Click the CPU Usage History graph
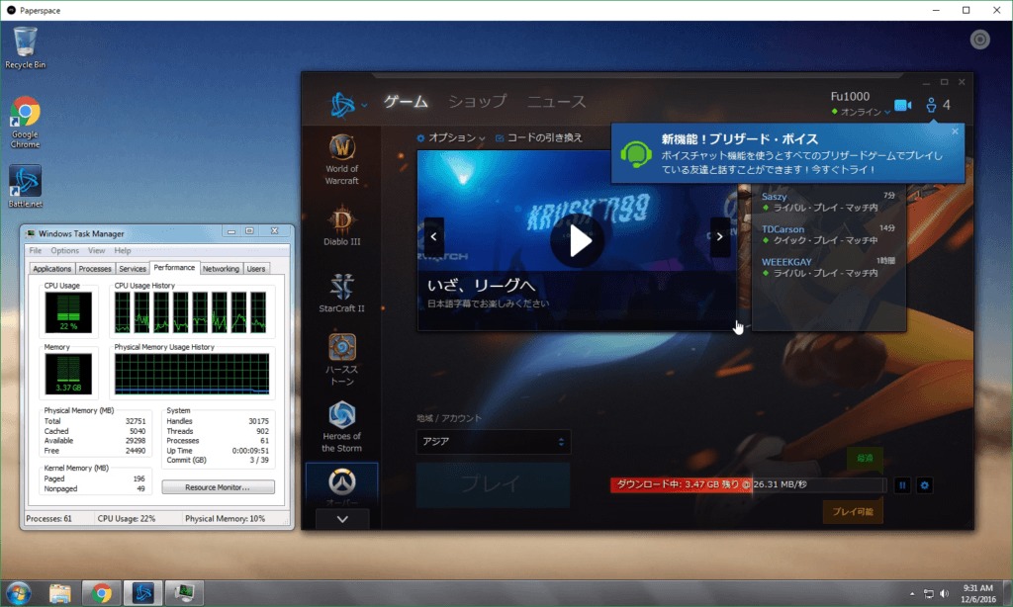The height and width of the screenshot is (607, 1013). [191, 311]
